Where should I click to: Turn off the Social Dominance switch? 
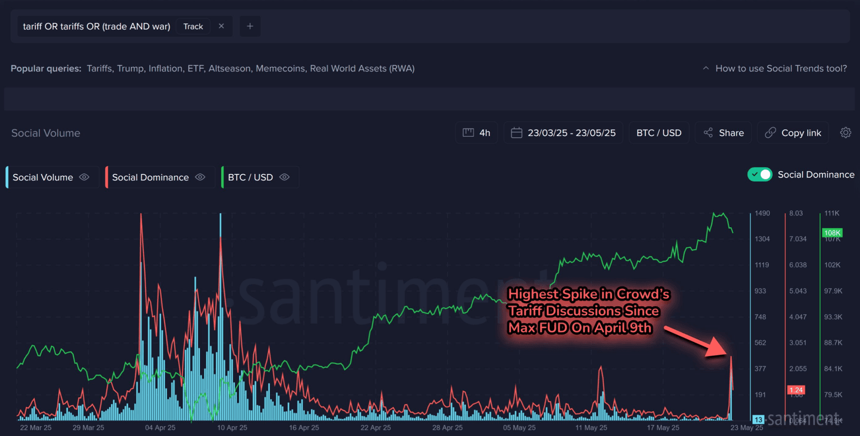(759, 175)
